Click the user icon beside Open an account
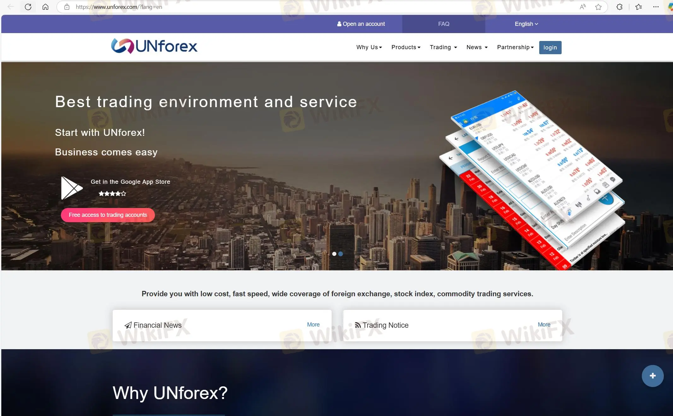 click(x=339, y=24)
